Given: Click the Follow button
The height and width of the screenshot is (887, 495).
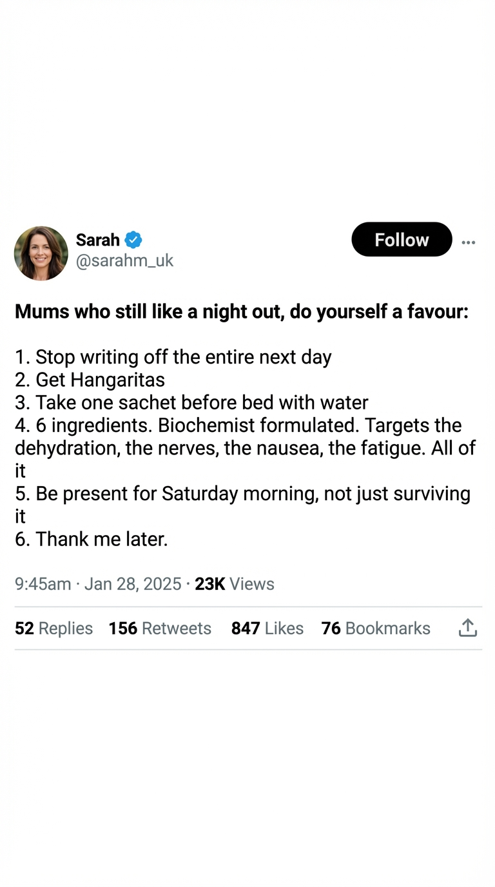Looking at the screenshot, I should point(402,240).
